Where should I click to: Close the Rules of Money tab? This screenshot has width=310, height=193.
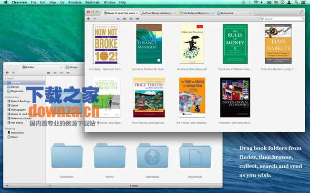213,13
